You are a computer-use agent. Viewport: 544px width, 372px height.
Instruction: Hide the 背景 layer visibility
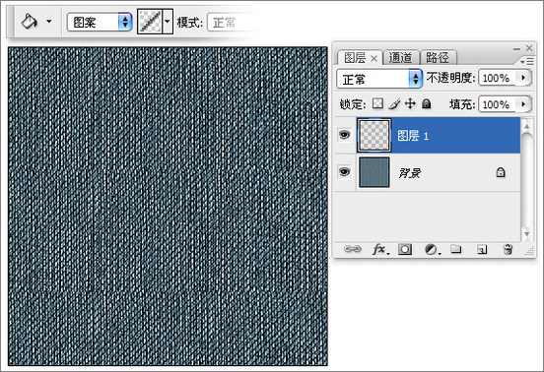point(345,172)
